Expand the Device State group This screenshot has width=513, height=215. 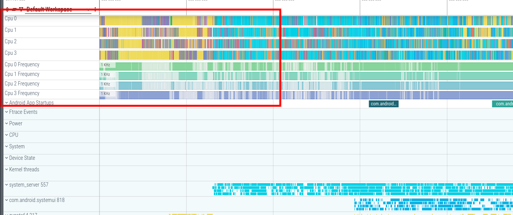point(7,158)
